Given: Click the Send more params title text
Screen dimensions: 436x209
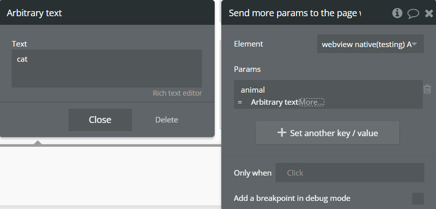Looking at the screenshot, I should click(x=294, y=13).
